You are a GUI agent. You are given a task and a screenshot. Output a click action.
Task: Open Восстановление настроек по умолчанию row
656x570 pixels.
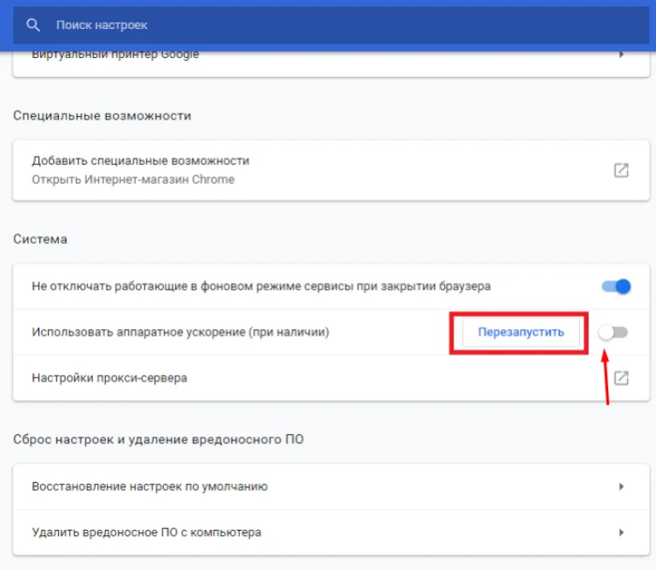[x=331, y=487]
